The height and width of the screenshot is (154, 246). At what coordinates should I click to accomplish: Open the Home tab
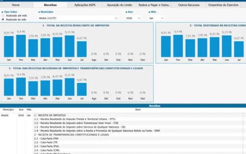[x=16, y=5]
